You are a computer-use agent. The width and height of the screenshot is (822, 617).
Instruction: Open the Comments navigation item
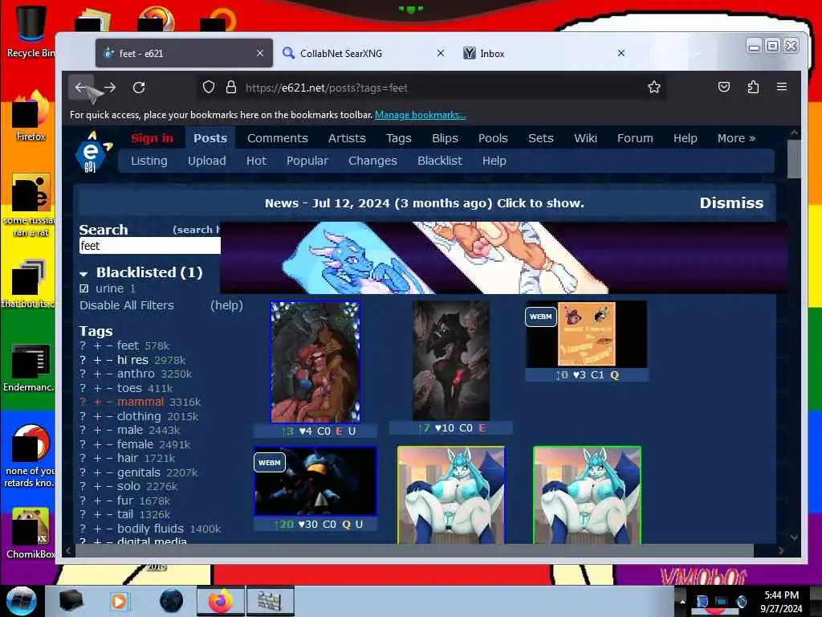(x=277, y=138)
